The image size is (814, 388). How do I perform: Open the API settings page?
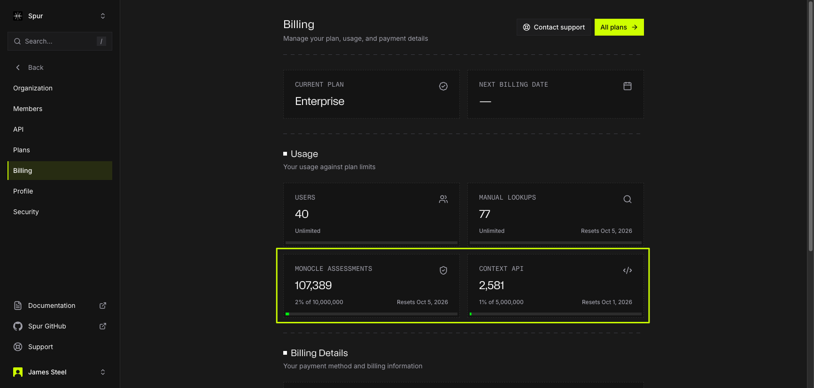(60, 129)
